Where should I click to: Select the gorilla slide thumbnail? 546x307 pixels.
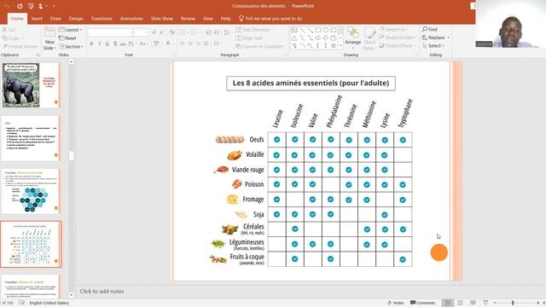[31, 85]
